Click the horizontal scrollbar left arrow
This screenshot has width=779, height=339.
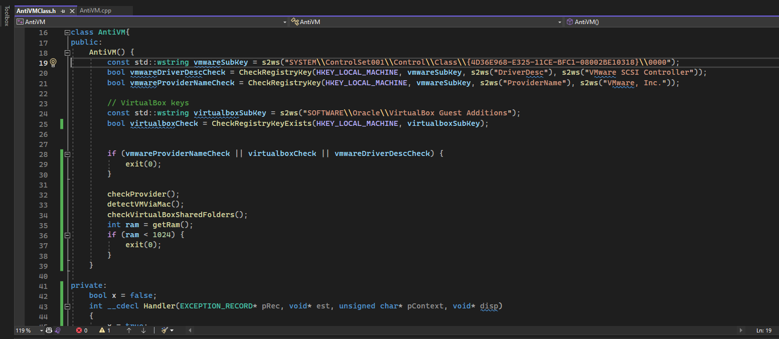click(x=190, y=330)
